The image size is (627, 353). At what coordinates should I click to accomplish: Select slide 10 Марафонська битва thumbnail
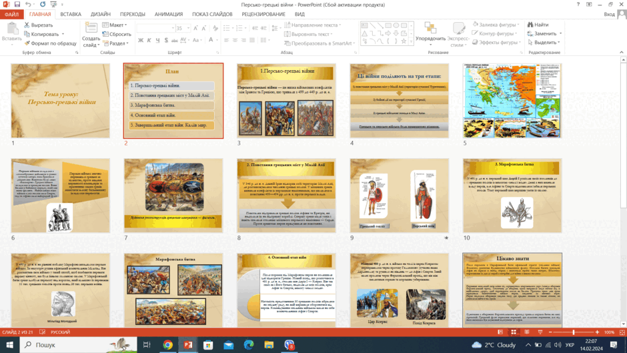click(x=512, y=196)
